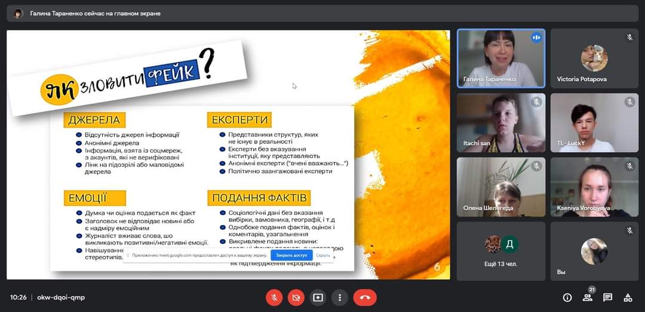
Task: Select Галина Тараненко video tile
Action: point(501,58)
